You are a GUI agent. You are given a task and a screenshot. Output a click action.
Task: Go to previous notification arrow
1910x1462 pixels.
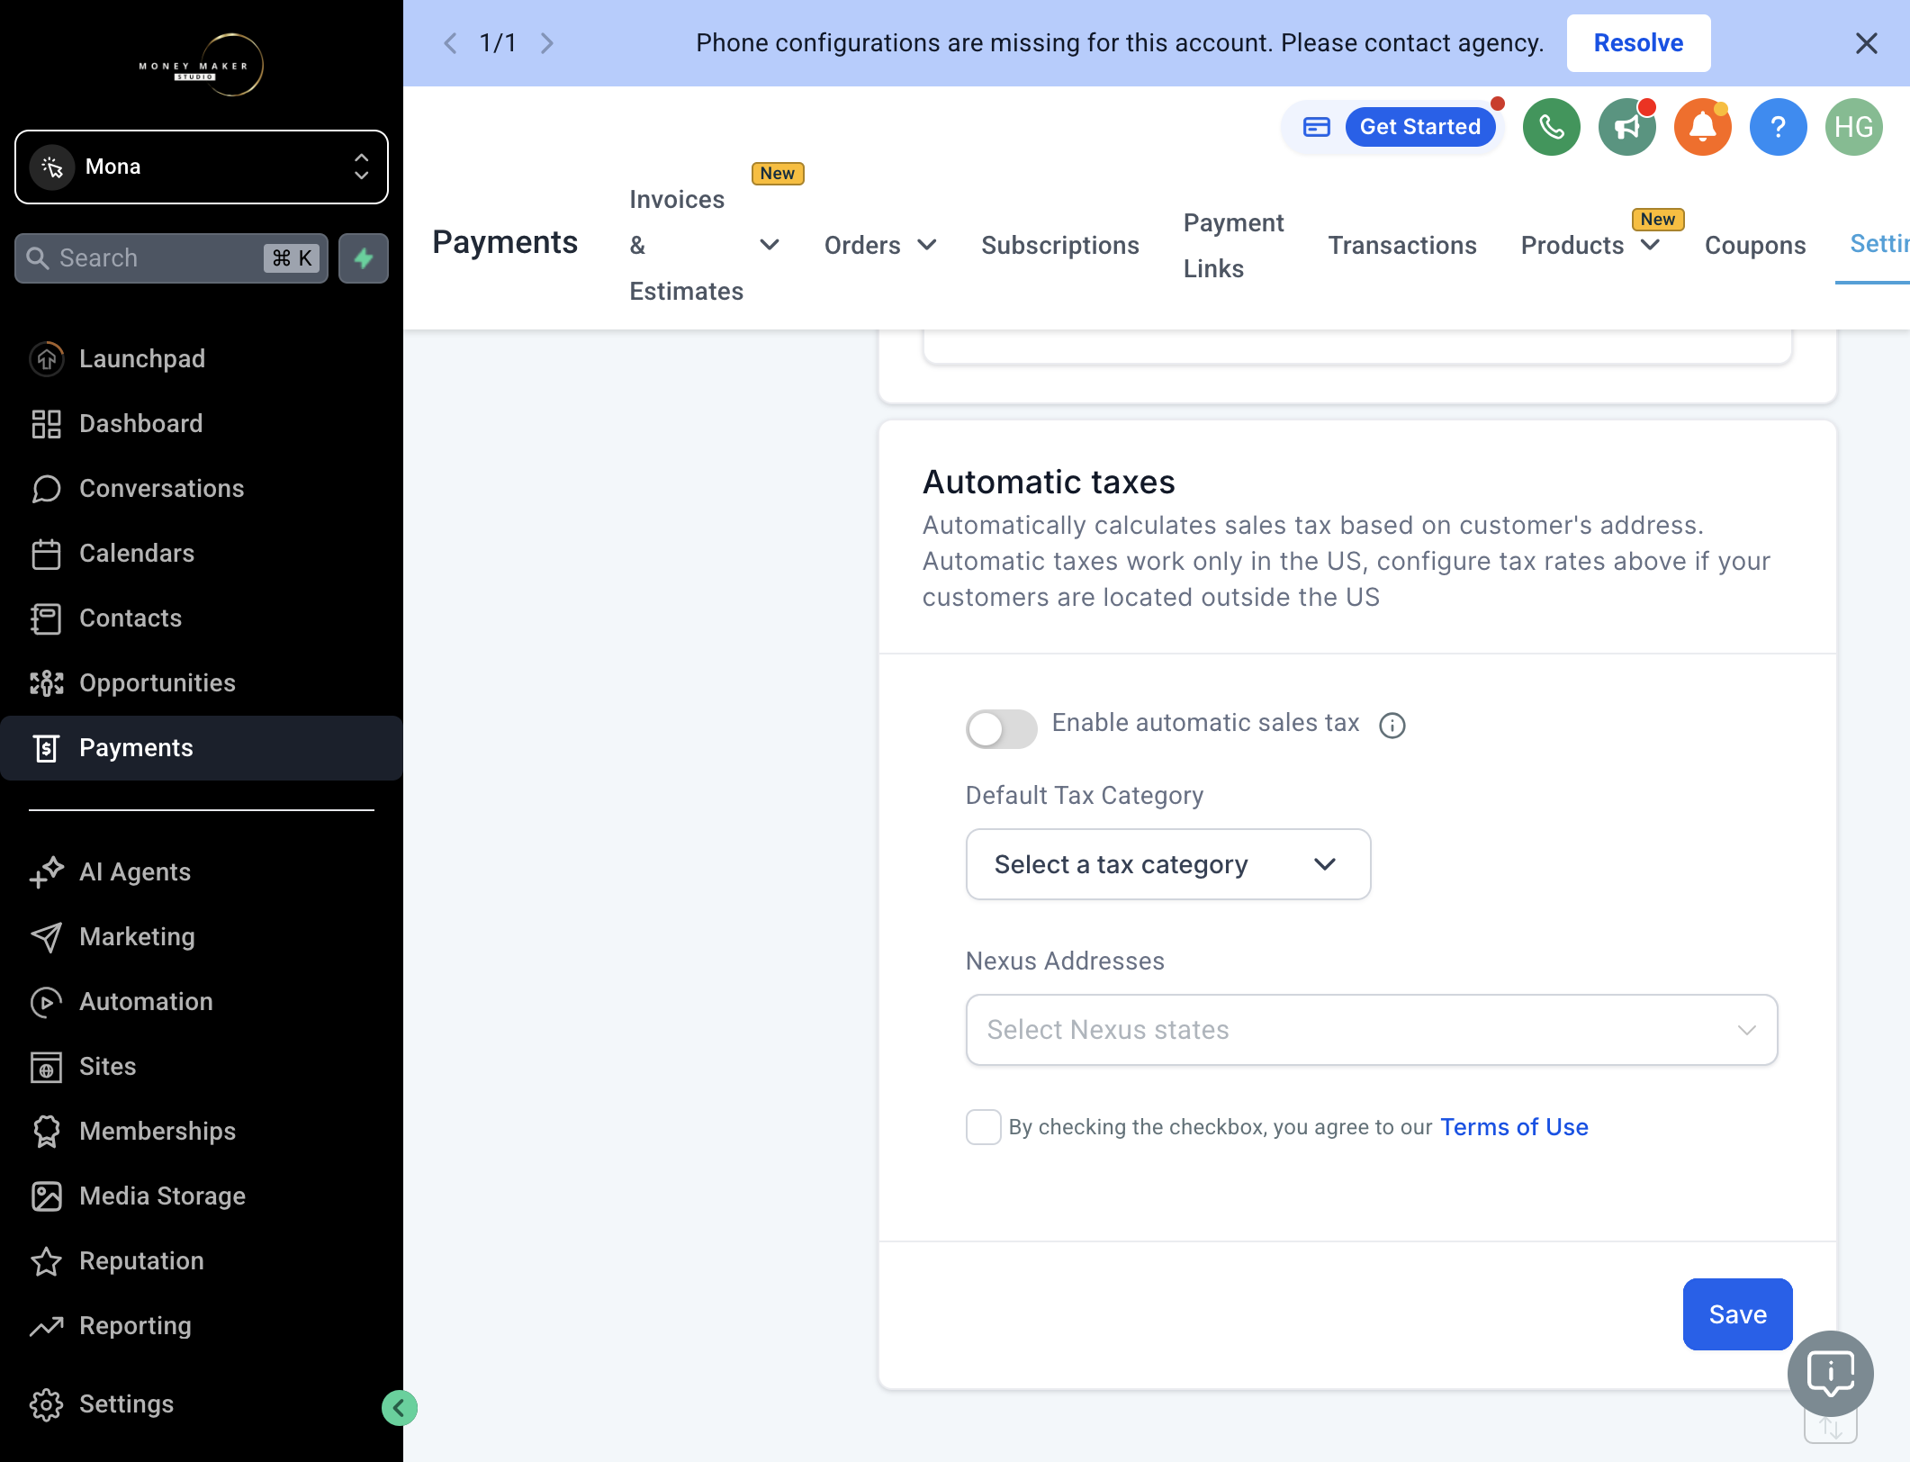450,43
